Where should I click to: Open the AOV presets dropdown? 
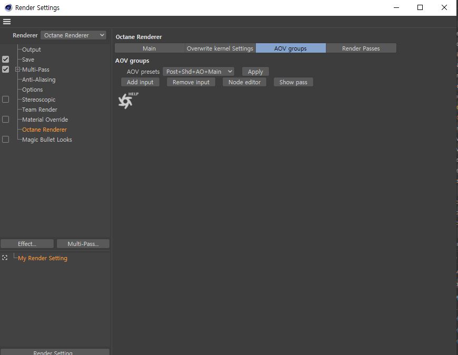198,72
